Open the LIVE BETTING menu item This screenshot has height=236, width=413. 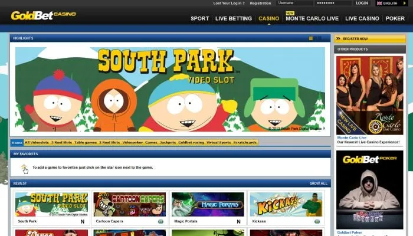click(234, 18)
